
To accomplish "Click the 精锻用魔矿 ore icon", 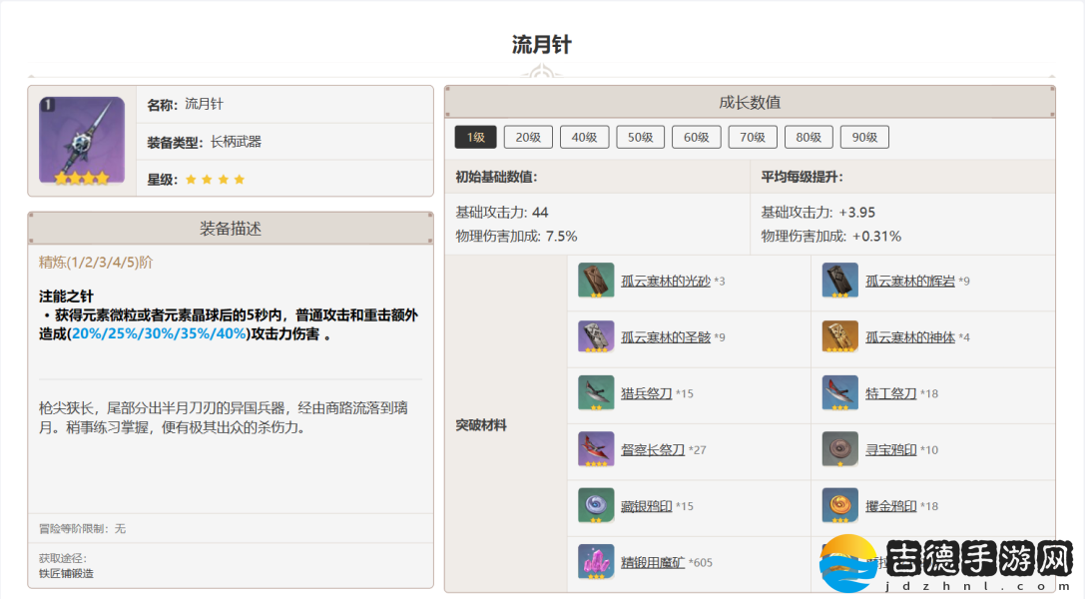I will (x=596, y=562).
